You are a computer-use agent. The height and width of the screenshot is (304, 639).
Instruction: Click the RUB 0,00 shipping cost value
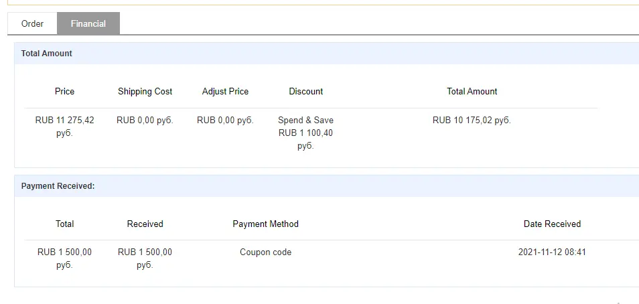point(145,121)
